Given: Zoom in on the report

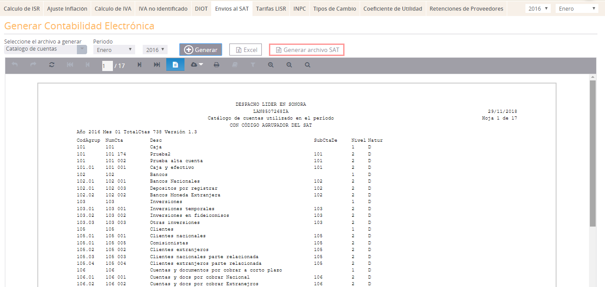Looking at the screenshot, I should click(x=271, y=65).
